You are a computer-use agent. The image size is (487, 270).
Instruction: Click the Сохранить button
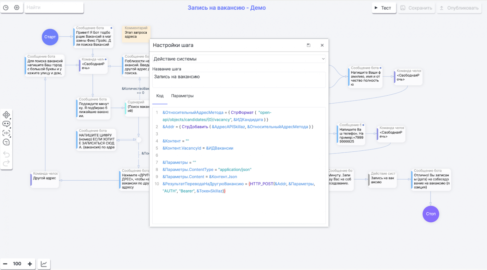(416, 8)
